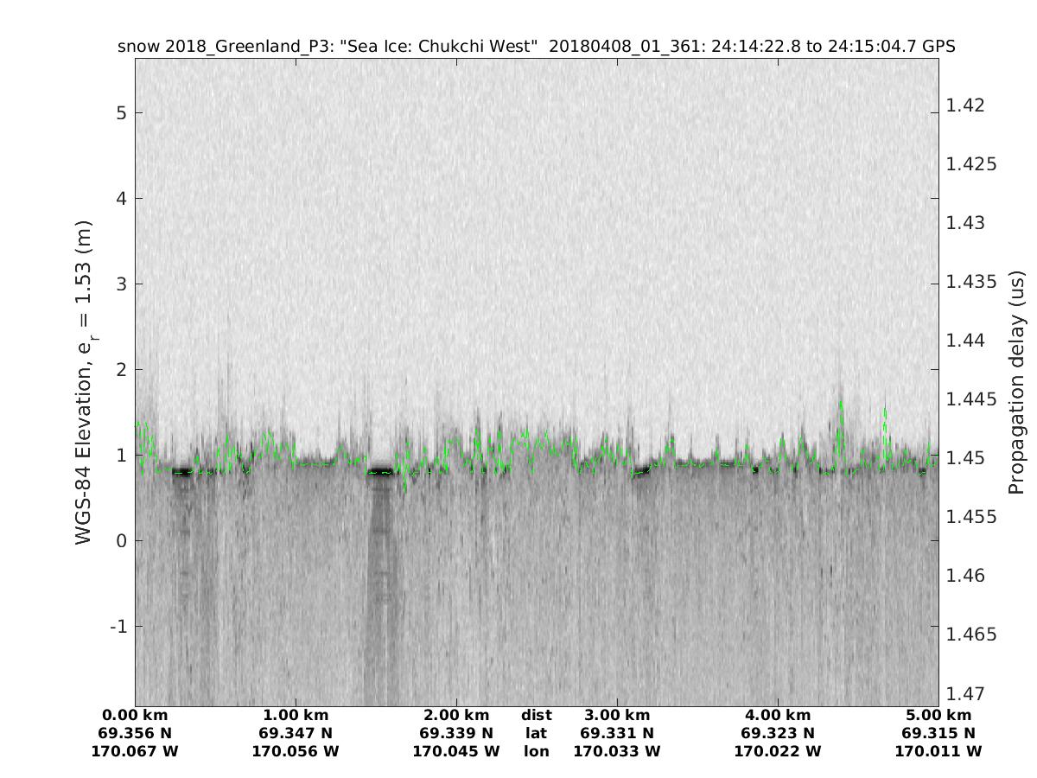Click the 'WGS-84 Elevation' y-axis label
This screenshot has width=1037, height=778.
pyautogui.click(x=85, y=381)
